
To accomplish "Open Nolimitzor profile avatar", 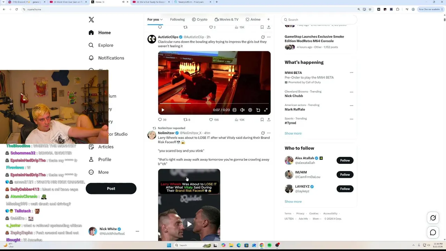I will pos(152,135).
